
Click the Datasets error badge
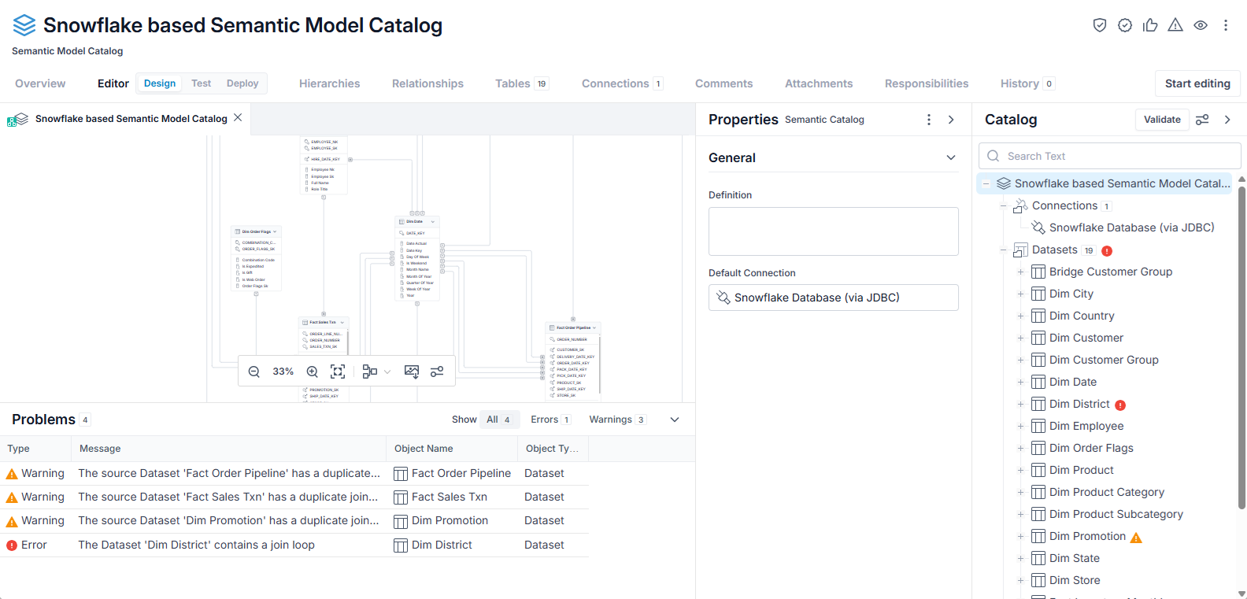1107,251
